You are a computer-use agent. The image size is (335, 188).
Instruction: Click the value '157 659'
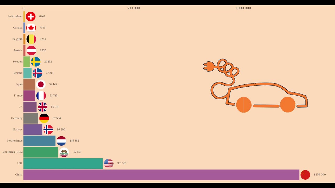(x=77, y=152)
